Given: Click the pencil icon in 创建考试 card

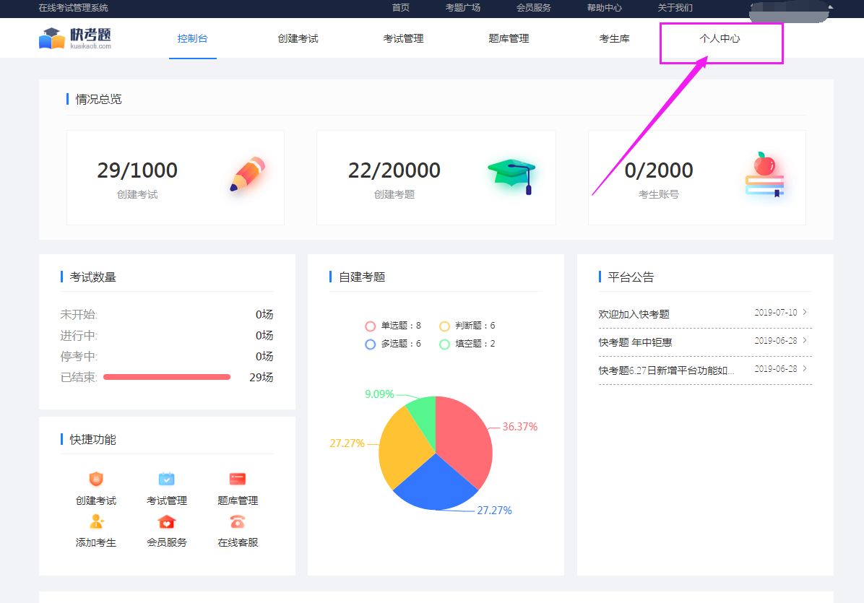Looking at the screenshot, I should 247,175.
